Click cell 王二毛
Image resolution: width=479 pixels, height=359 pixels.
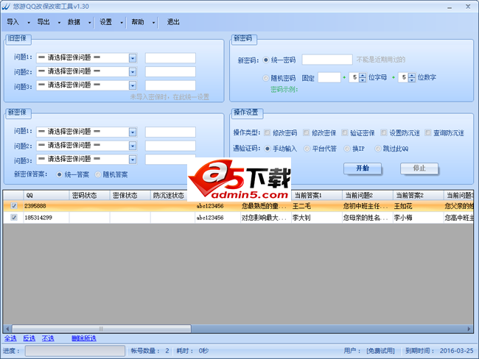316,206
